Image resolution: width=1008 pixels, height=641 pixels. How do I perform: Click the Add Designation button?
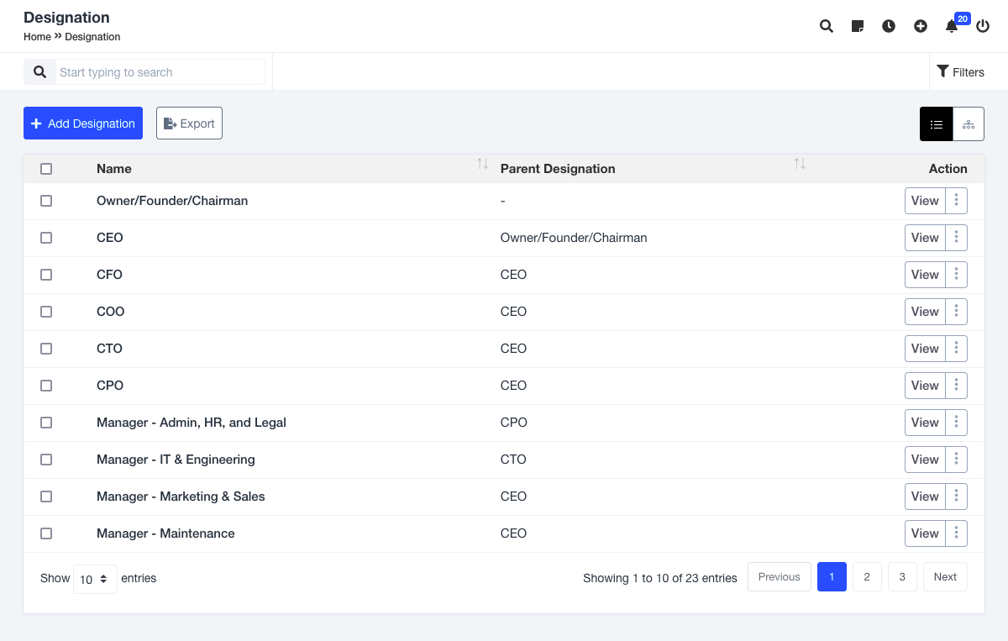click(x=83, y=123)
